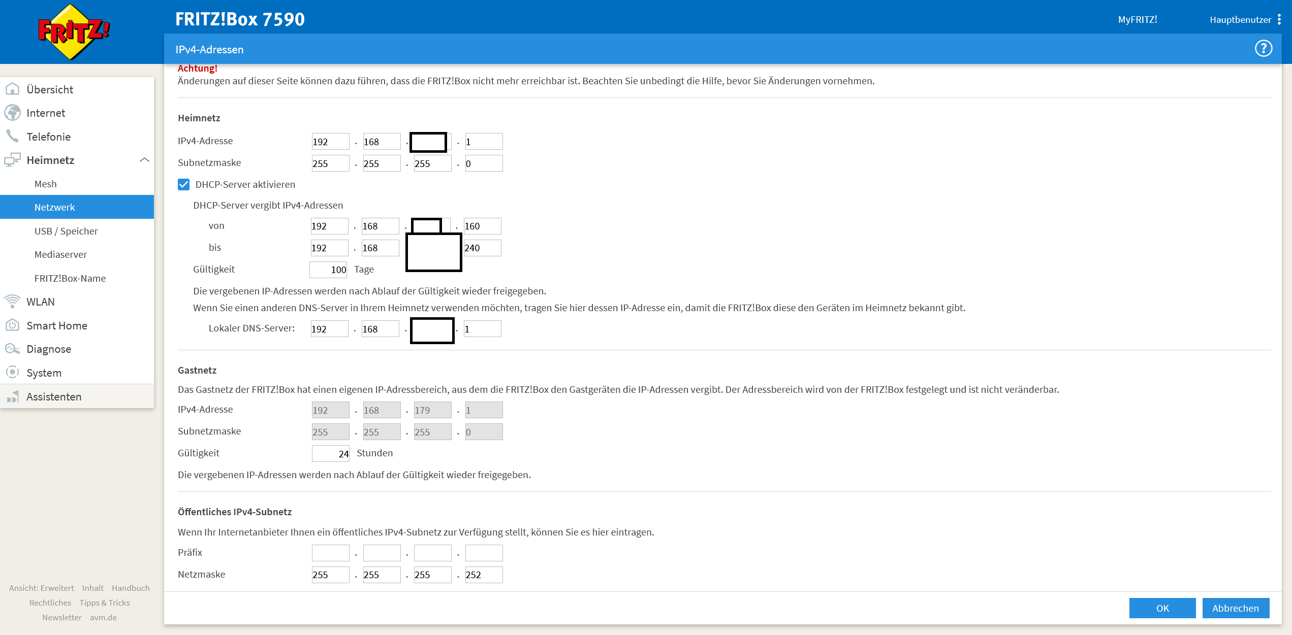Click Heimnetz Subnetzmaske third octet field

[433, 163]
